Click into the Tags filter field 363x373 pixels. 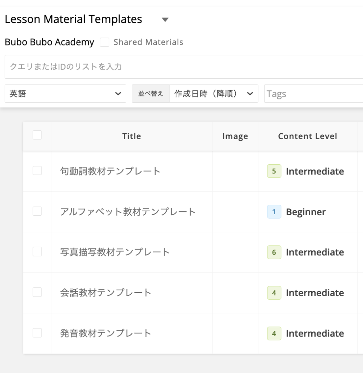(x=313, y=94)
